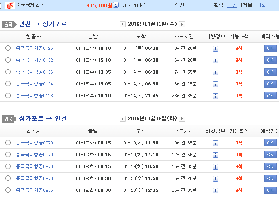Select radio for 0970 with 10시간 35분
The image size is (279, 200).
coord(8,143)
